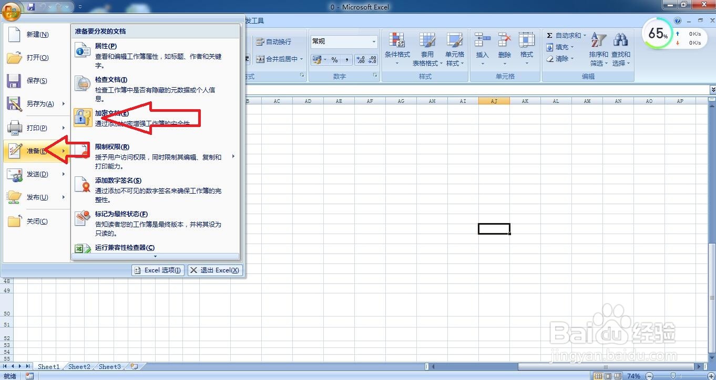Open the 格式 cells menu
Screen dimensions: 716x380
[526, 49]
